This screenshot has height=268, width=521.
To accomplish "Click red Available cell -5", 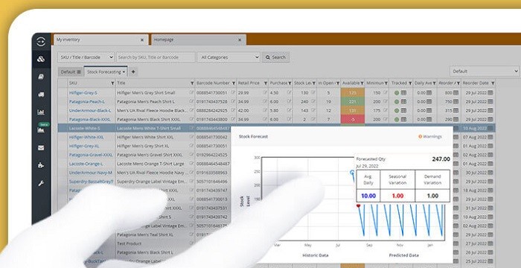I will click(x=353, y=119).
